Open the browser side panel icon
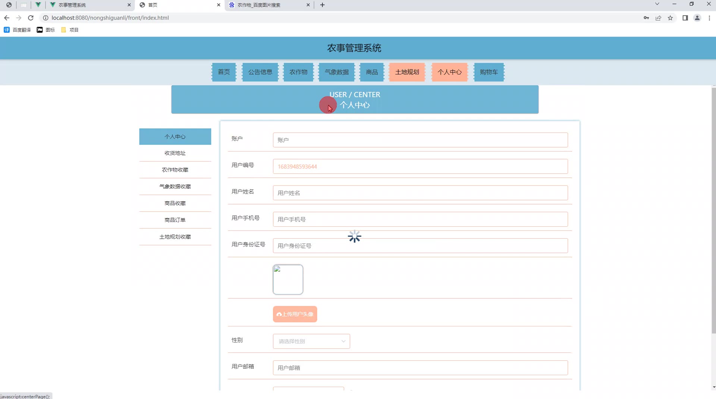The height and width of the screenshot is (399, 716). pyautogui.click(x=685, y=18)
